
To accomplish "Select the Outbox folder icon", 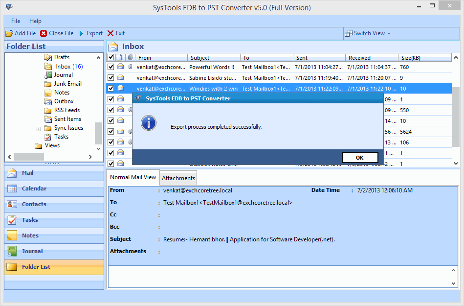I will coord(47,101).
